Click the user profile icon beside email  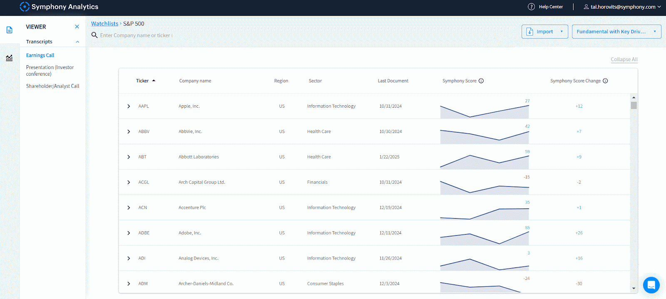point(586,7)
